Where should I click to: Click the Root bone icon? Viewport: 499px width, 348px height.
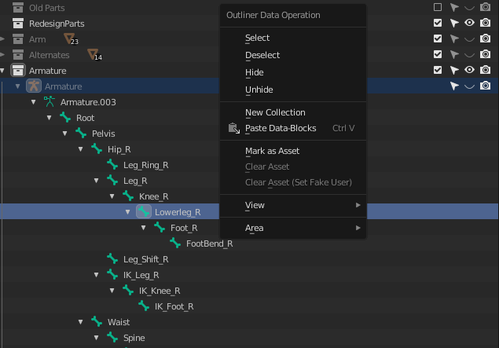click(65, 117)
